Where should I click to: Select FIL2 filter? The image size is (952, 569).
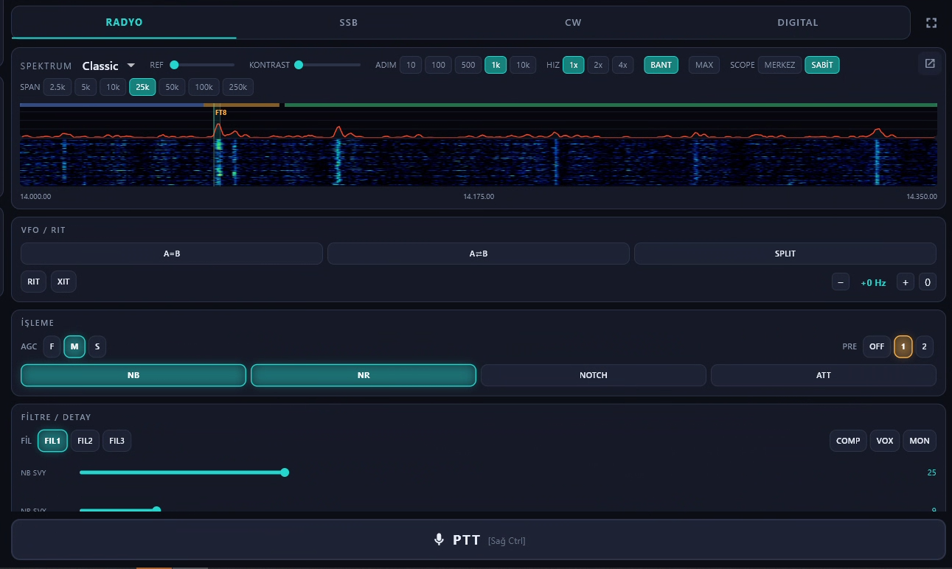click(x=85, y=441)
